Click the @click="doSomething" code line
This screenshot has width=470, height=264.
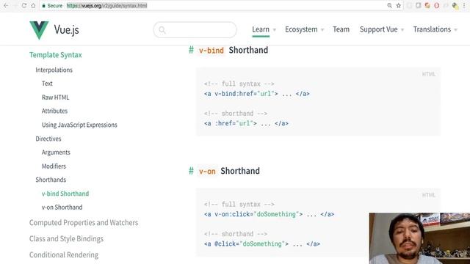tap(262, 244)
